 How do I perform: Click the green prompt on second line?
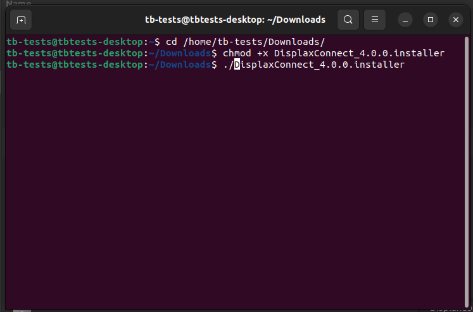[x=75, y=53]
